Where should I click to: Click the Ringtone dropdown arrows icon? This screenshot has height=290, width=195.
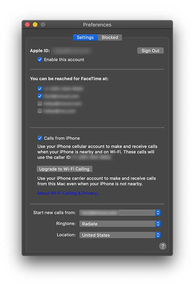click(158, 224)
